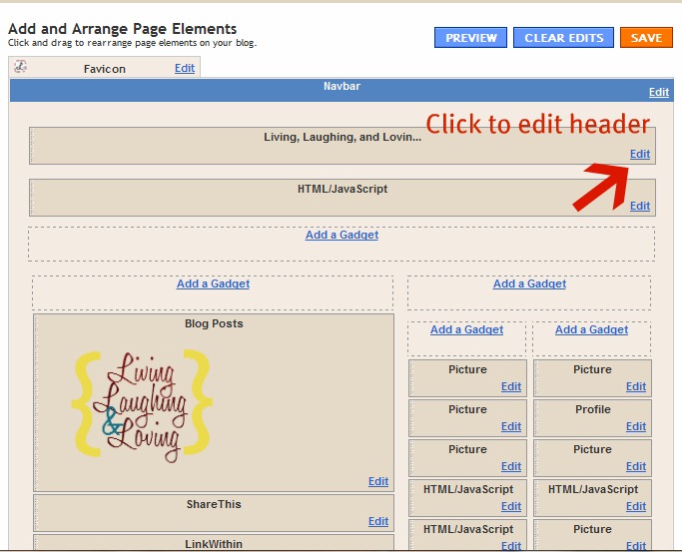The image size is (682, 552).
Task: Save the page layout with SAVE
Action: click(x=646, y=38)
